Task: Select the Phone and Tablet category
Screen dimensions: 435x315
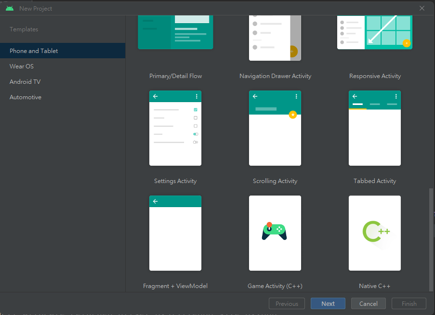Action: 33,51
